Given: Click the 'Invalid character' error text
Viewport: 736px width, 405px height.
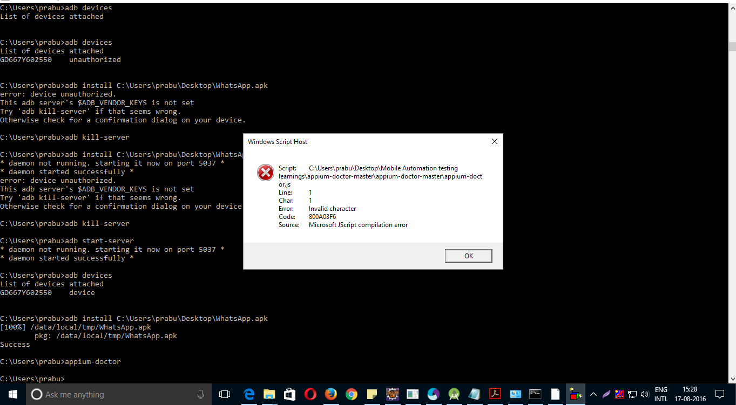Looking at the screenshot, I should pyautogui.click(x=333, y=209).
